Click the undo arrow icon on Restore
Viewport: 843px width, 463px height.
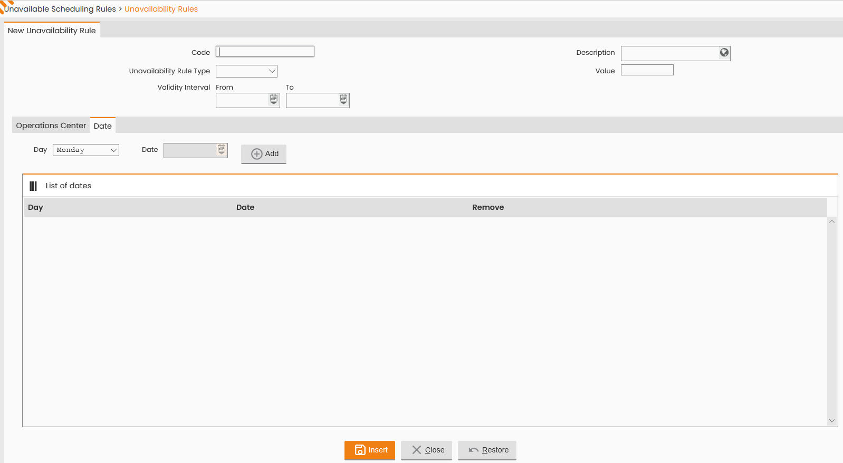coord(473,450)
